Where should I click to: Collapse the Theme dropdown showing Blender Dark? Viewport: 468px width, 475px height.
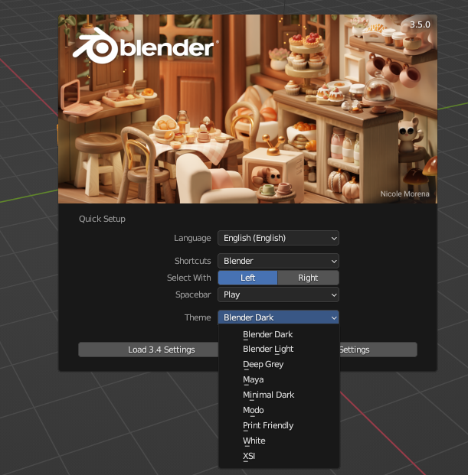(x=278, y=317)
